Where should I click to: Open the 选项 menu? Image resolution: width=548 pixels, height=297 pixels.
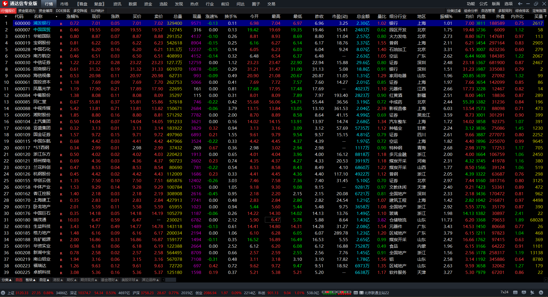click(509, 4)
